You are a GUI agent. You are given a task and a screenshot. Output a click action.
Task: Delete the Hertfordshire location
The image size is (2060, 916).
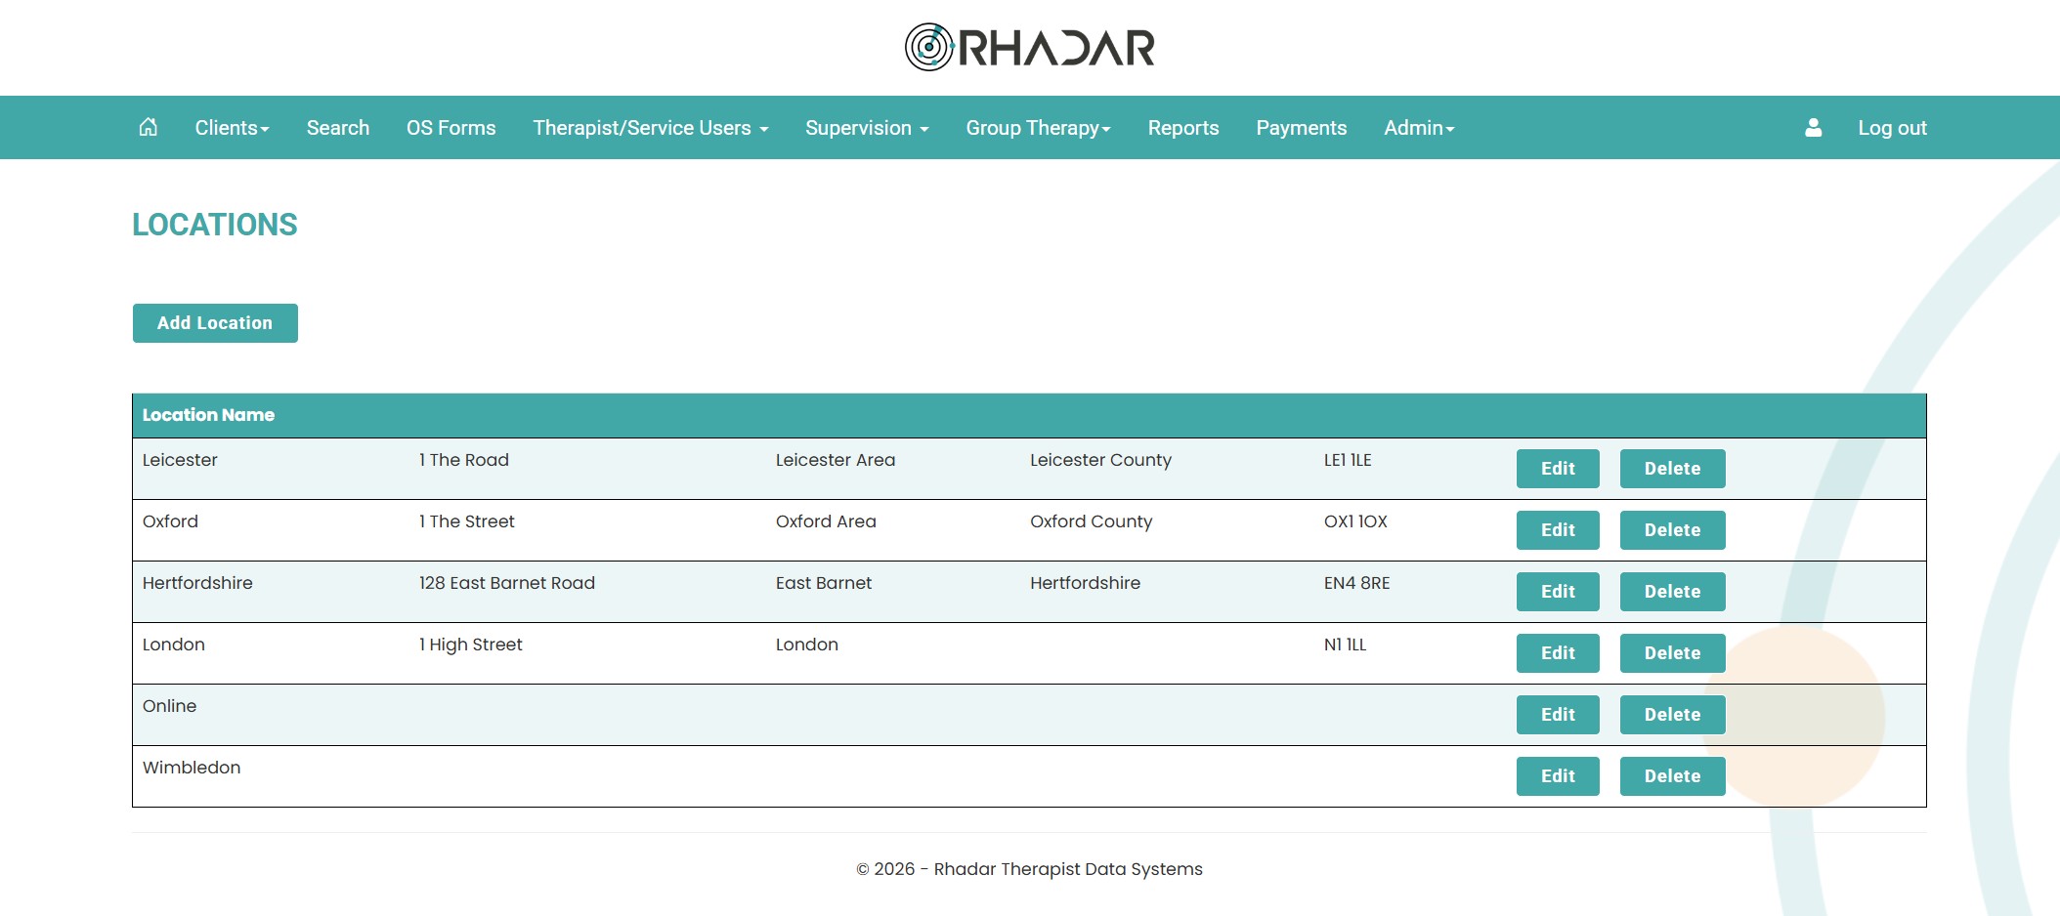[x=1672, y=592]
